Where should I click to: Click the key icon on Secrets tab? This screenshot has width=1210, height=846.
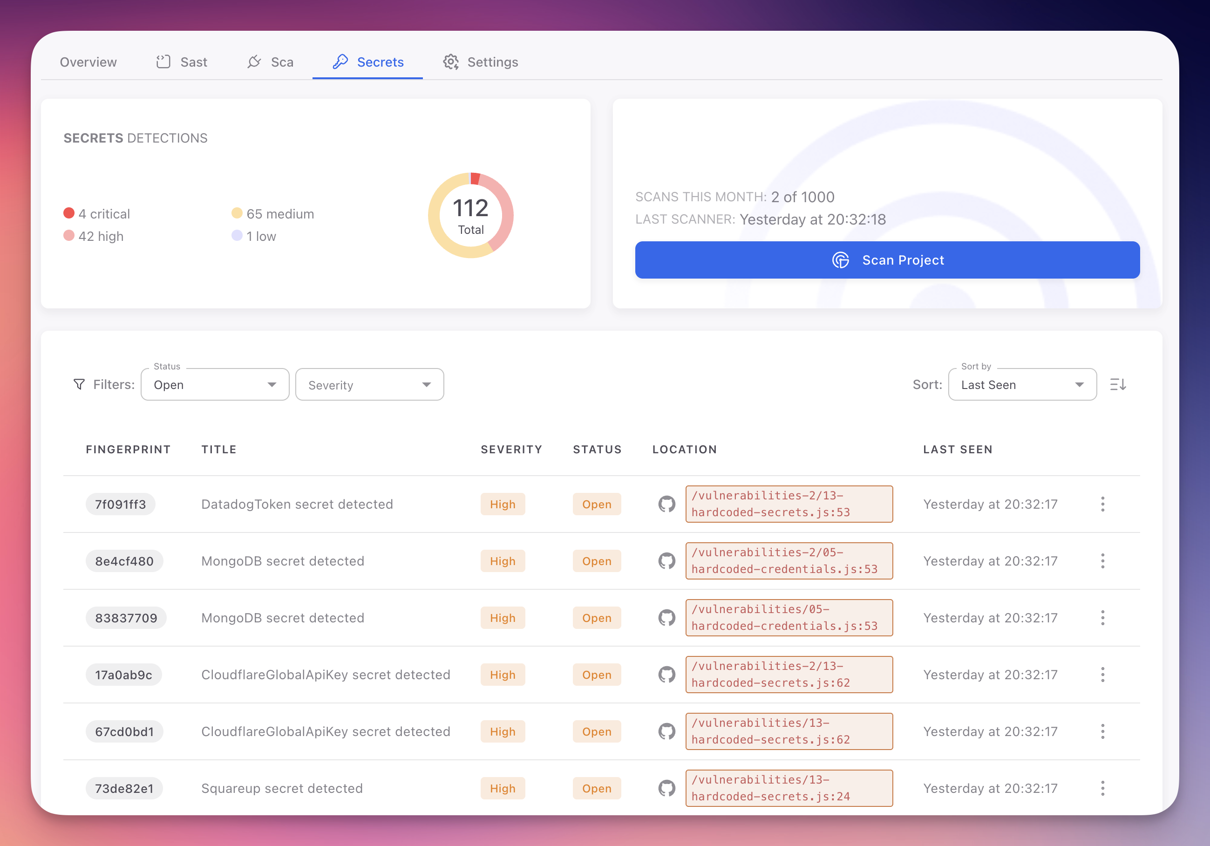pyautogui.click(x=340, y=61)
